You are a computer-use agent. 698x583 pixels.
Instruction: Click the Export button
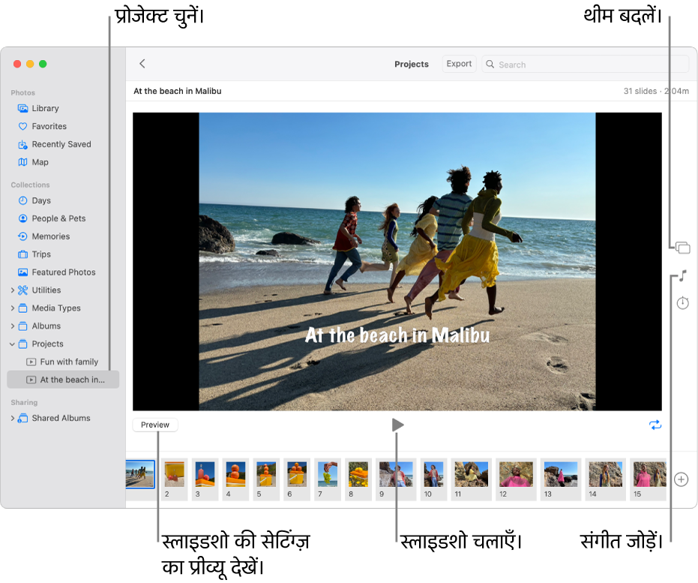[459, 64]
